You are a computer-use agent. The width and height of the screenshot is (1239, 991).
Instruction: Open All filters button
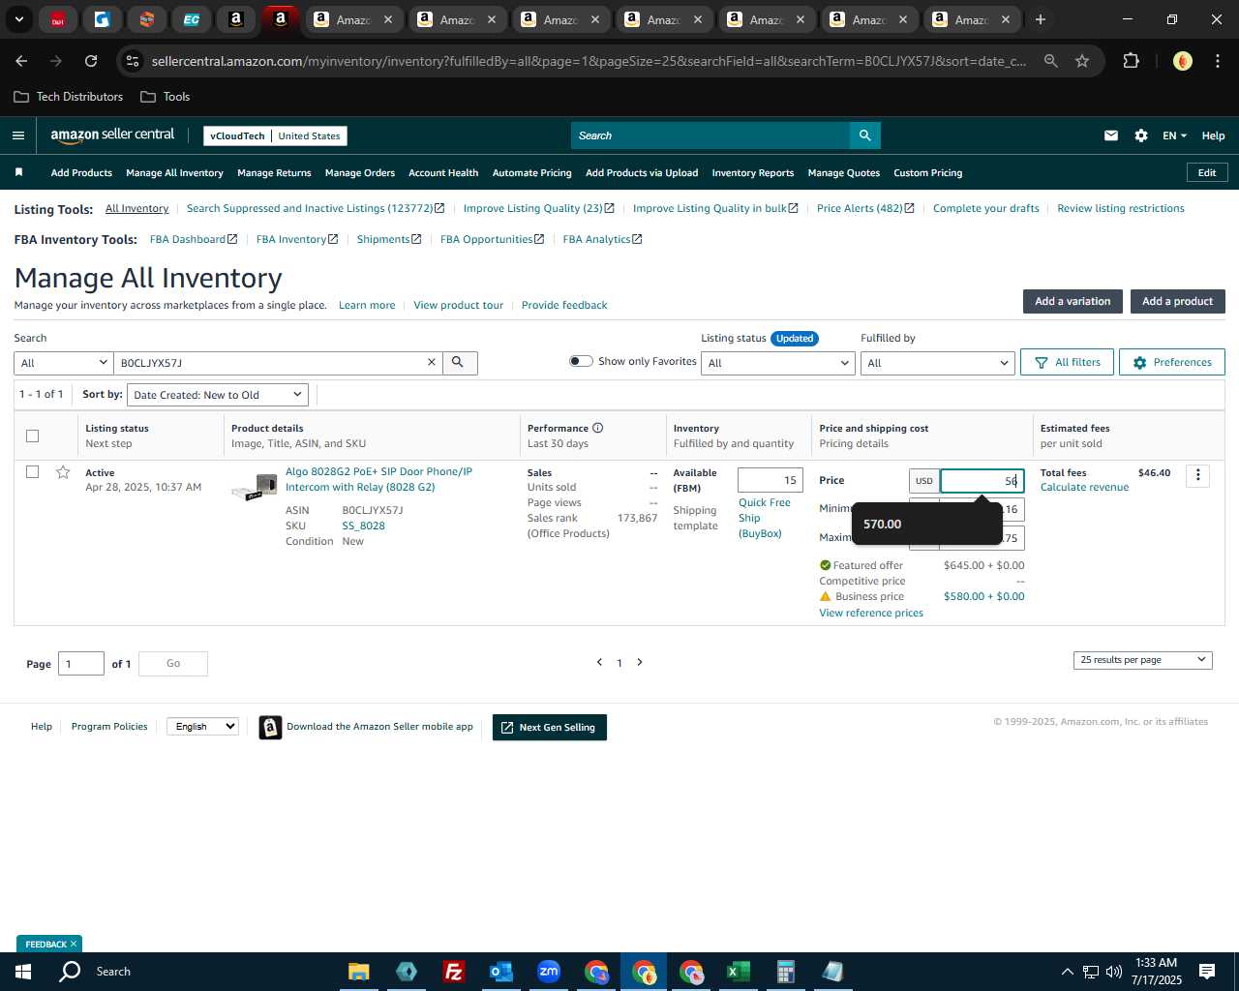1067,362
